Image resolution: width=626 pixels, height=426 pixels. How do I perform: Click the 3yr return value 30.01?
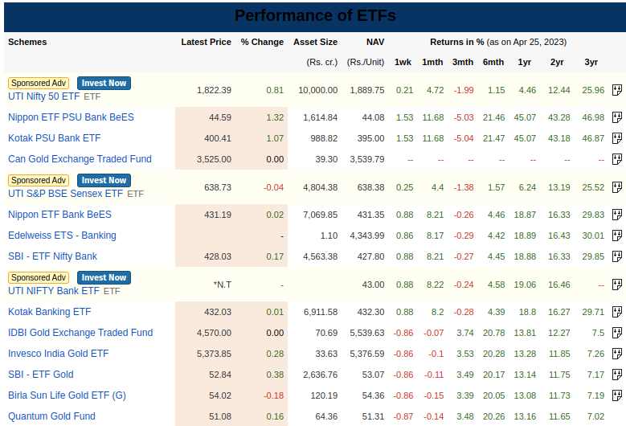593,236
